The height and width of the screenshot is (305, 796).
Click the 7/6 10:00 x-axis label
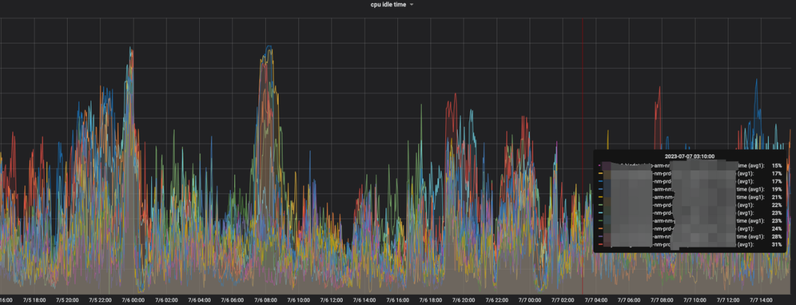[x=298, y=300]
